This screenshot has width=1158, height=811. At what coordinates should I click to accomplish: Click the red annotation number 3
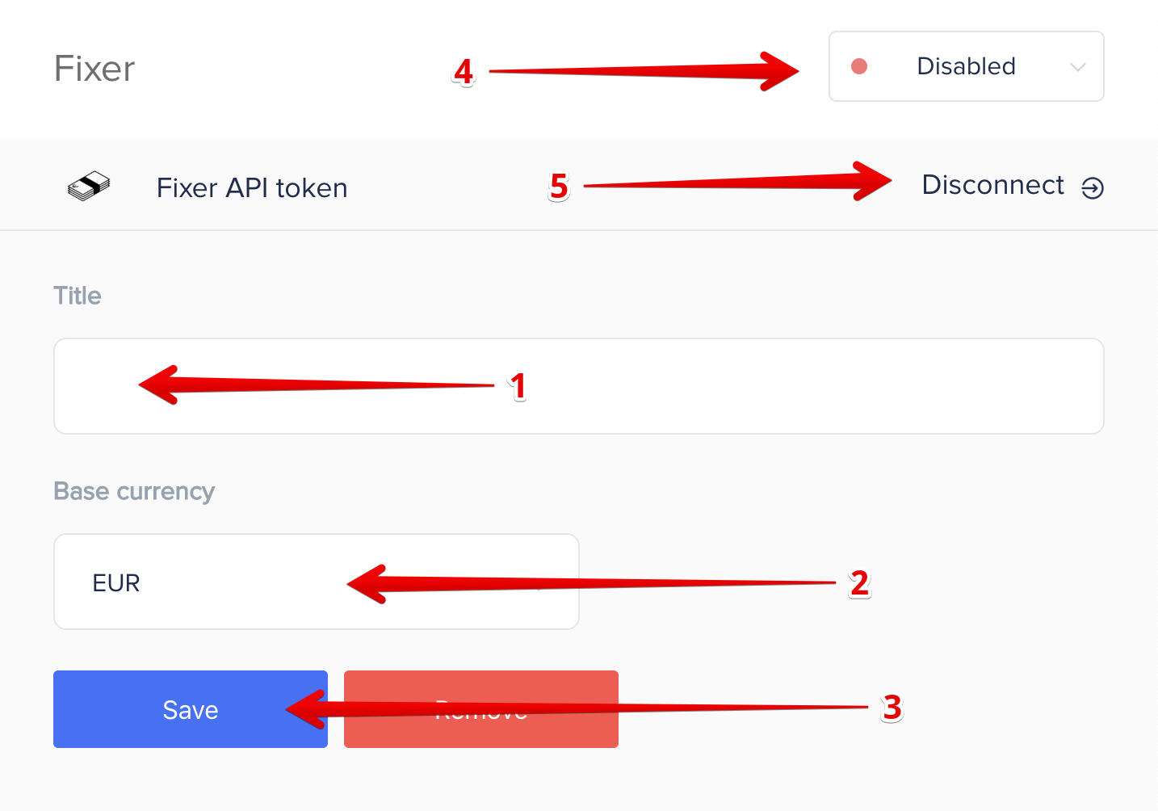click(892, 708)
